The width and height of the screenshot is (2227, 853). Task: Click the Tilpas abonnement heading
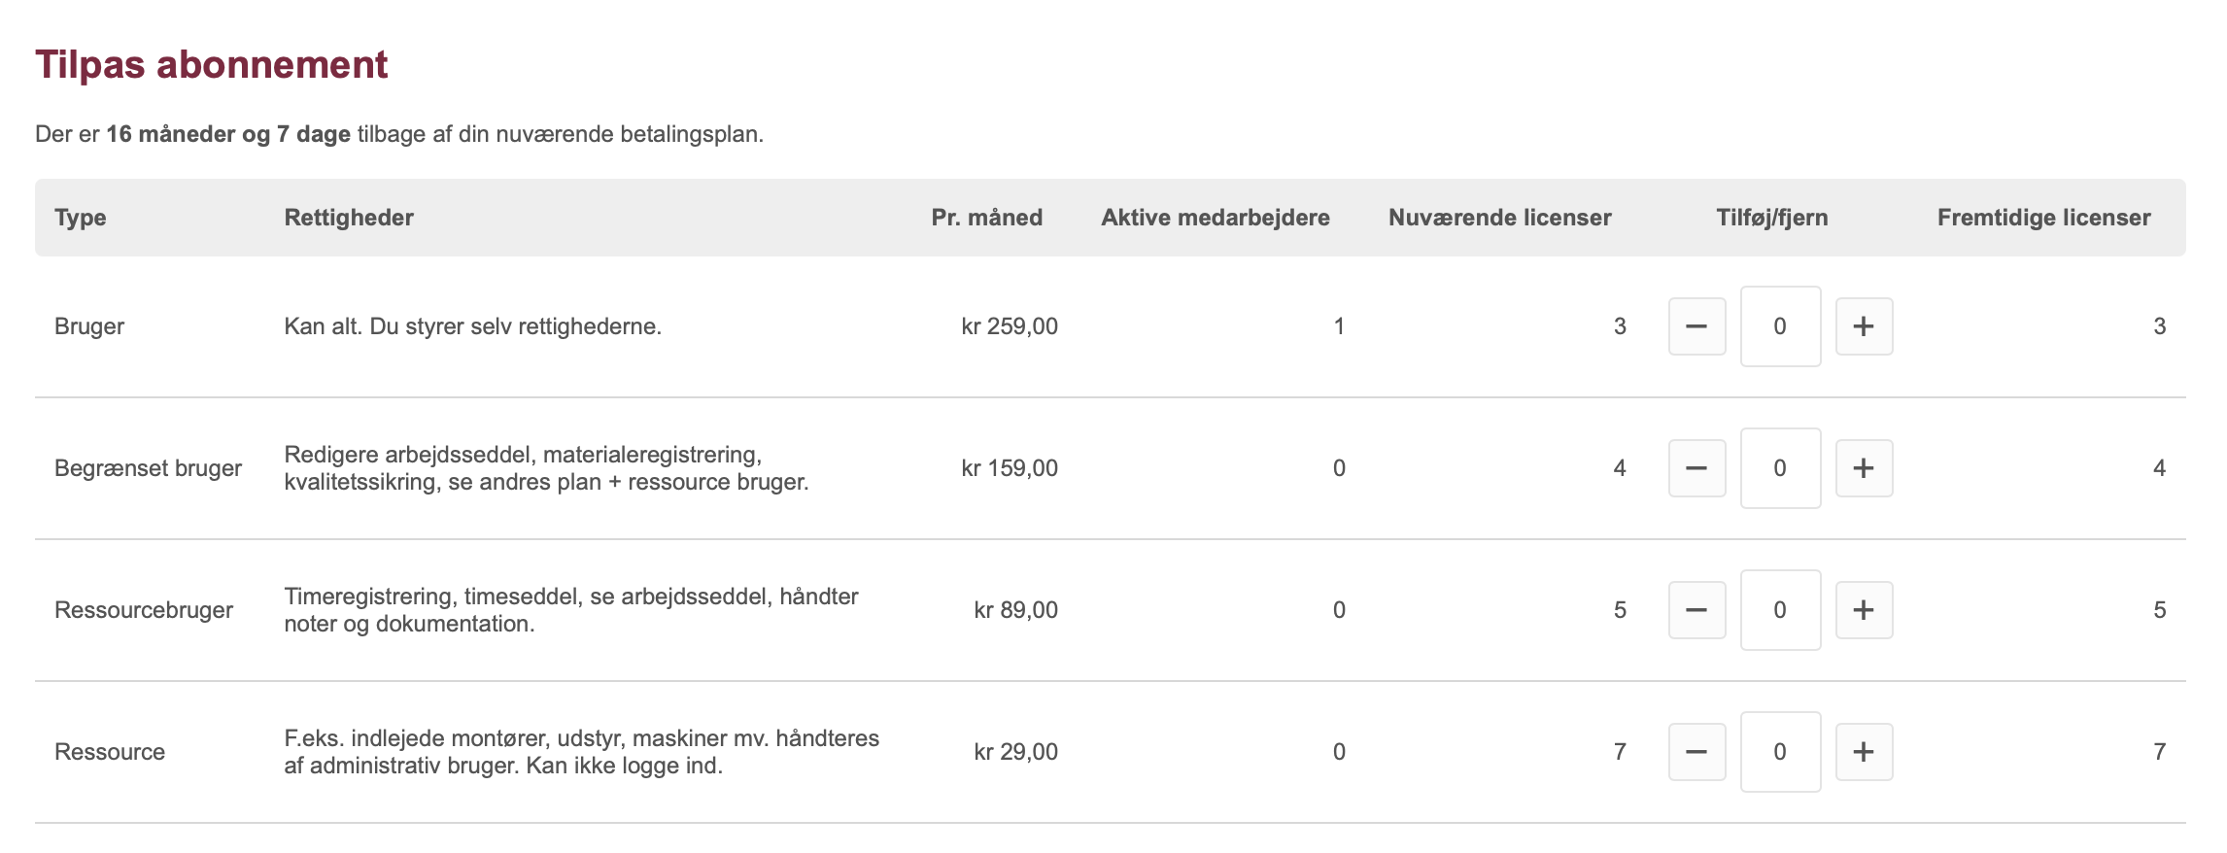[212, 65]
